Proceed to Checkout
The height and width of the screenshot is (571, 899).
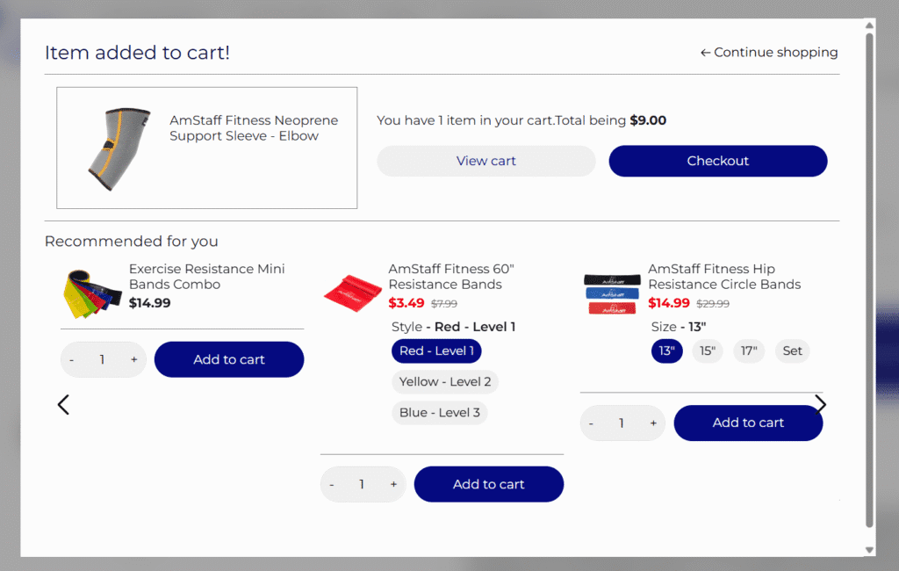point(717,161)
